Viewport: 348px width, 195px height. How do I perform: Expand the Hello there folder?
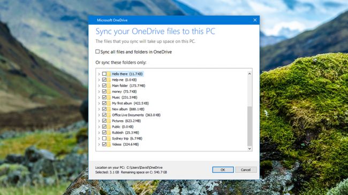99,74
